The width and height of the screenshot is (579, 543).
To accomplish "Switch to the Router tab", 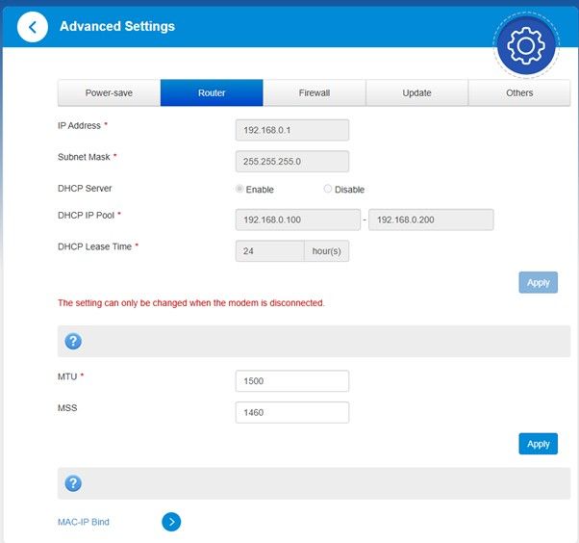I will tap(212, 93).
